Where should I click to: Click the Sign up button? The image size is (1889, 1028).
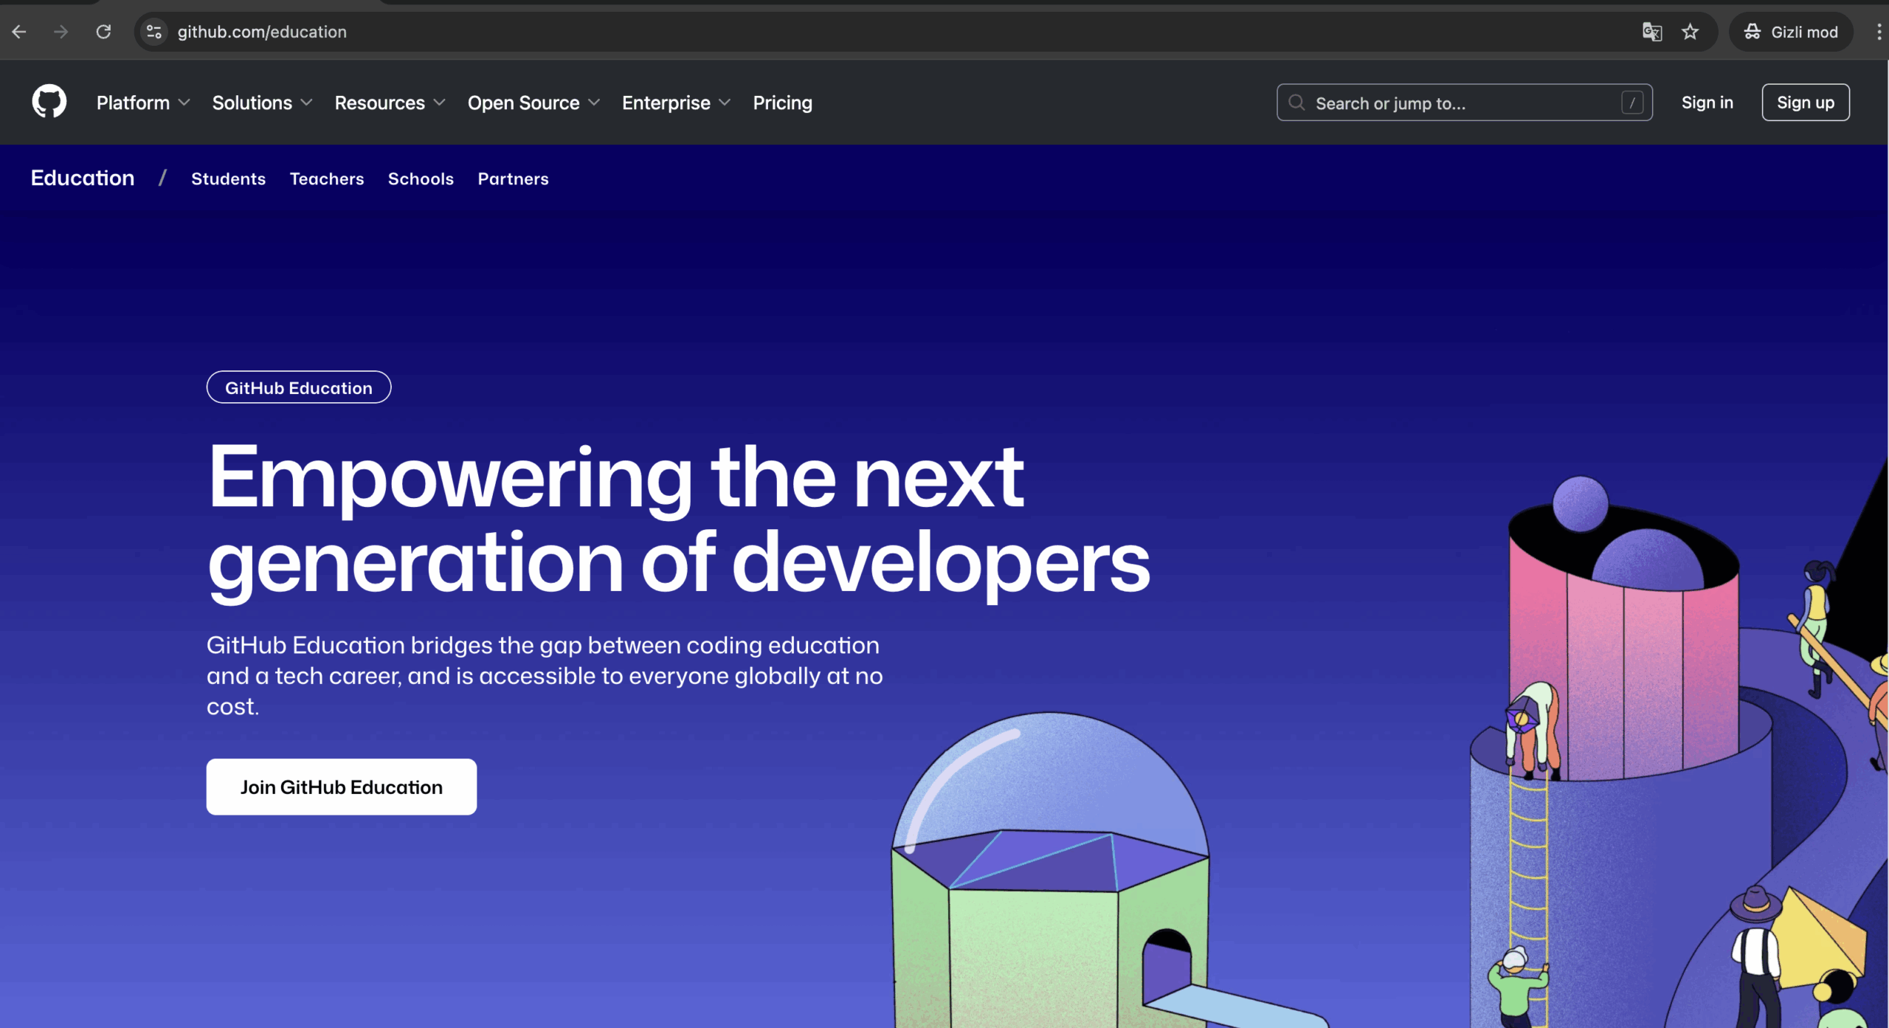click(x=1805, y=103)
